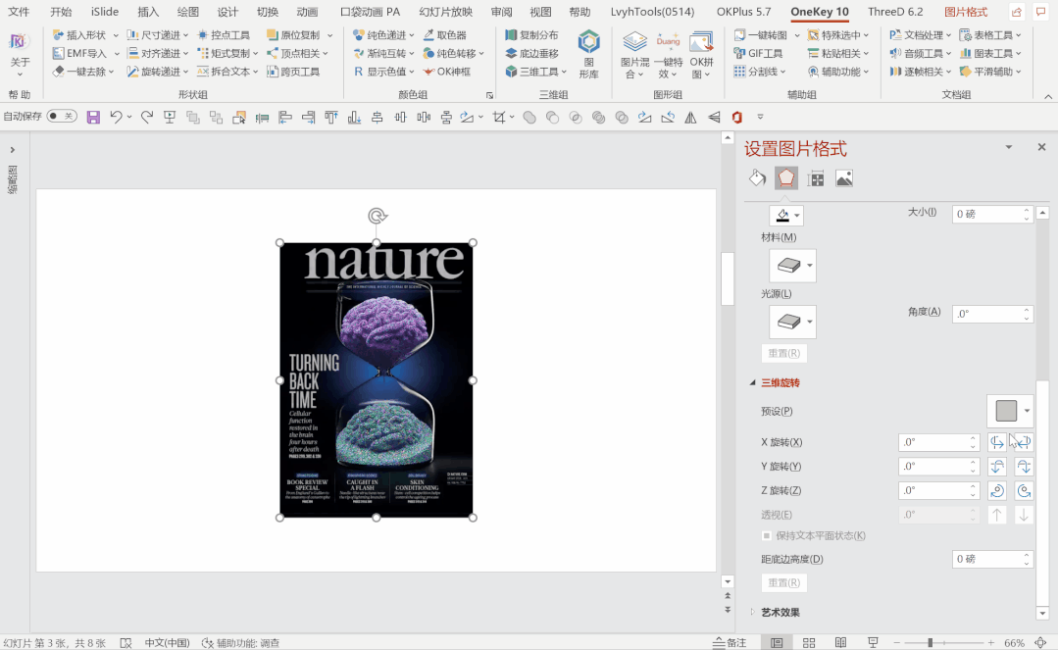
Task: Click X rotation left rotate icon
Action: (x=996, y=443)
